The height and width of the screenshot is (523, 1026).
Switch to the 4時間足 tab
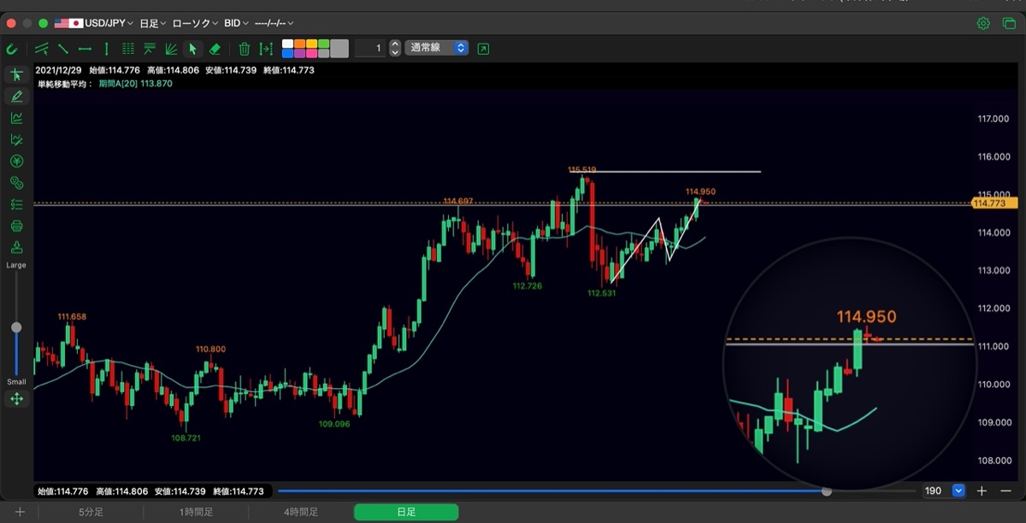[x=301, y=512]
